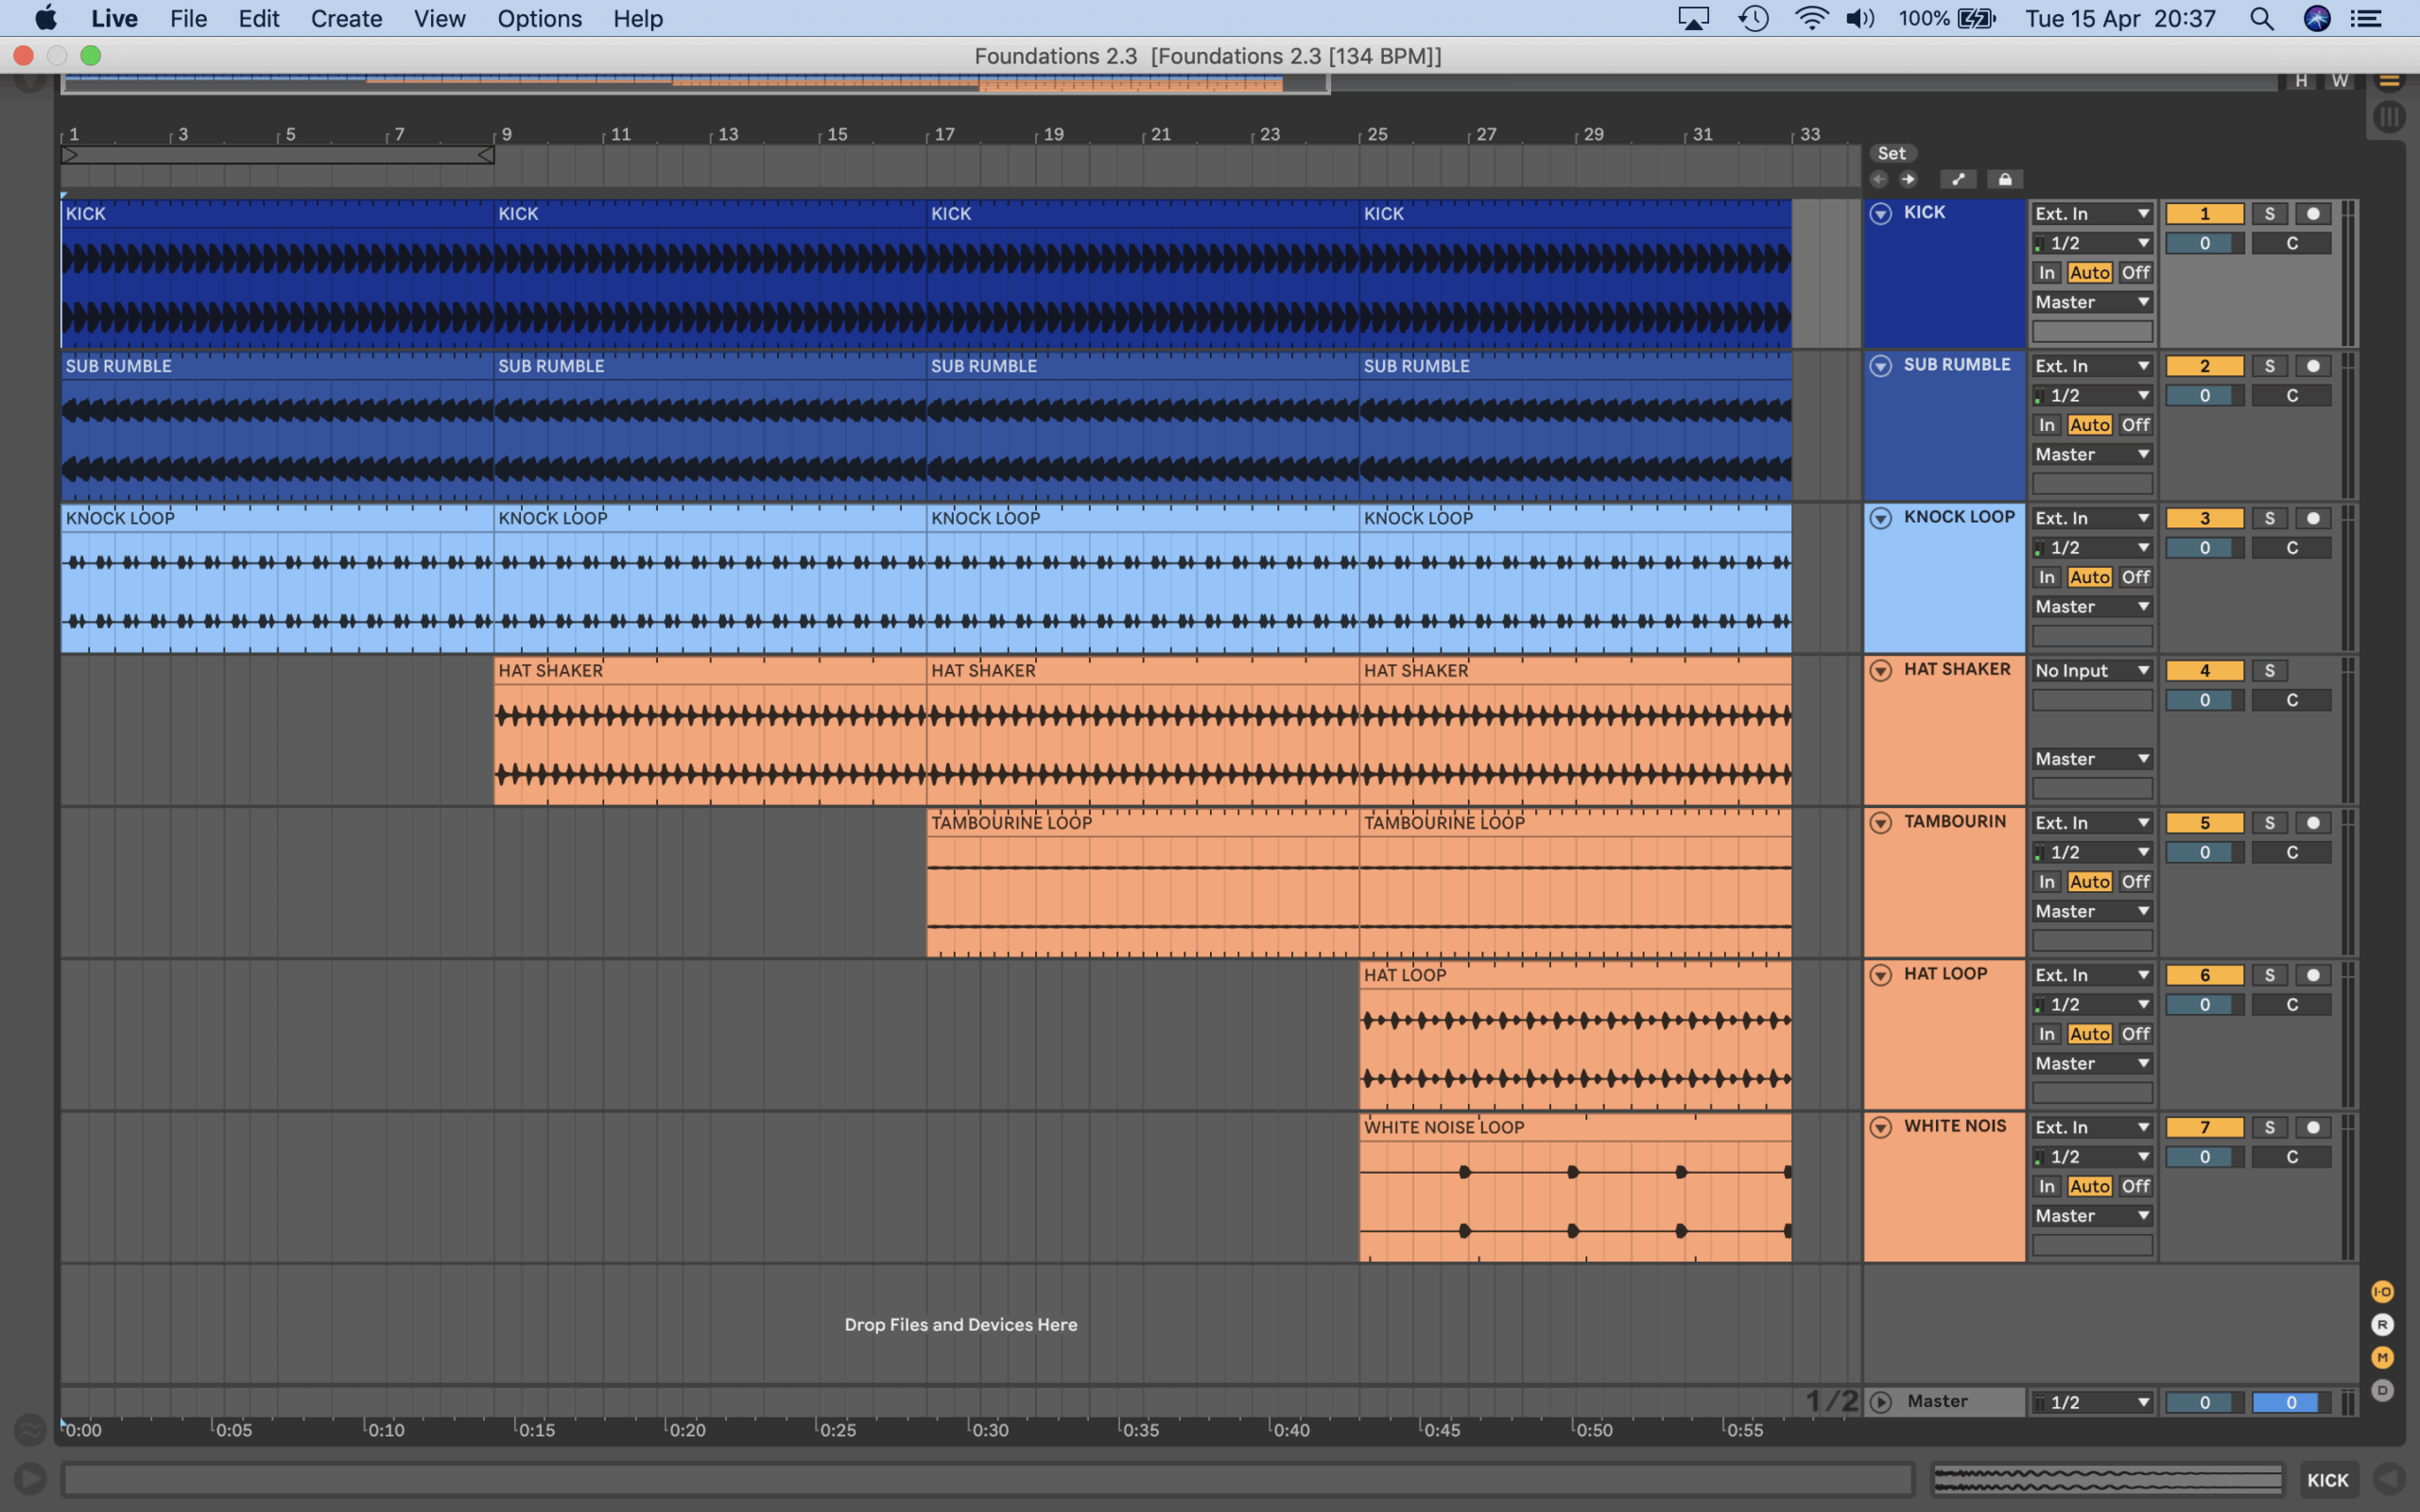The image size is (2420, 1512).
Task: Toggle the Automation Mode icon
Action: pyautogui.click(x=1957, y=179)
